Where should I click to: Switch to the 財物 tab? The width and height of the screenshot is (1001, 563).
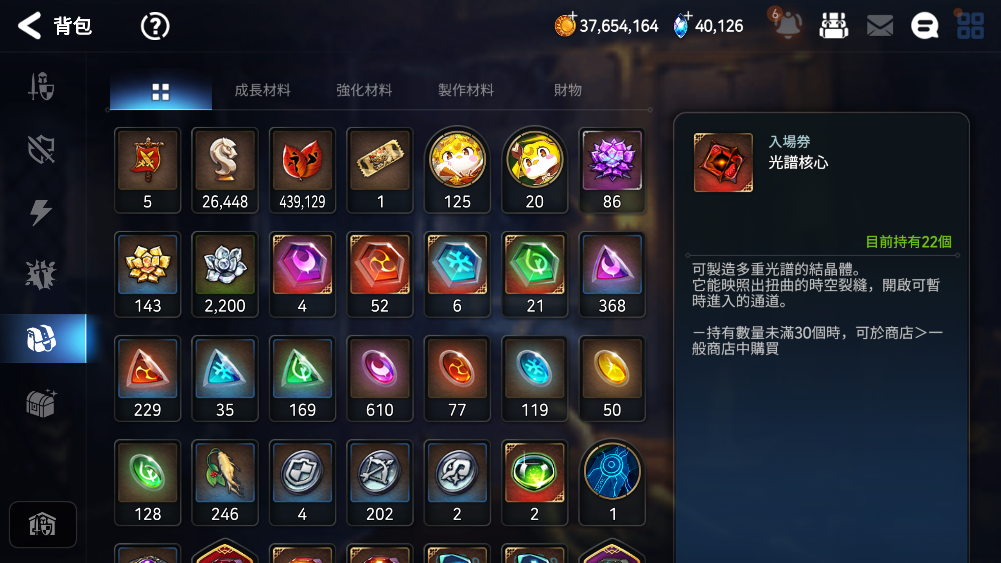click(568, 90)
